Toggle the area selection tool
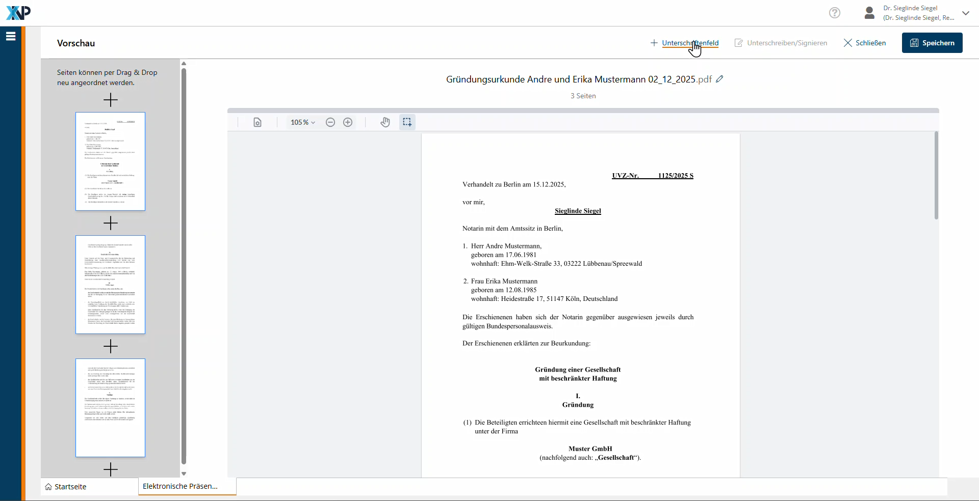This screenshot has width=979, height=501. (407, 122)
